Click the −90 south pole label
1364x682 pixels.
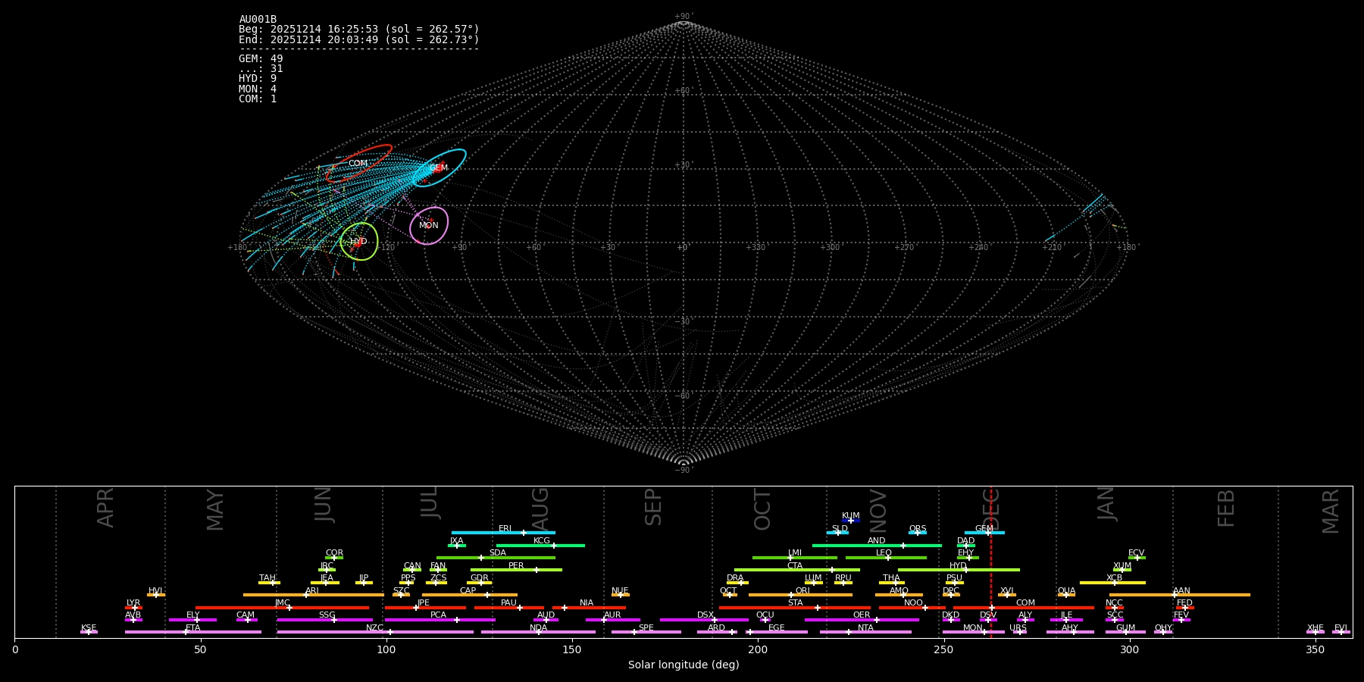(x=684, y=470)
